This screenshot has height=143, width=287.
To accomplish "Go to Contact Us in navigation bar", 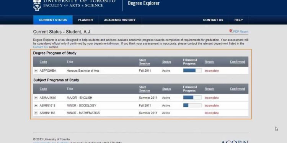I will pos(213,20).
